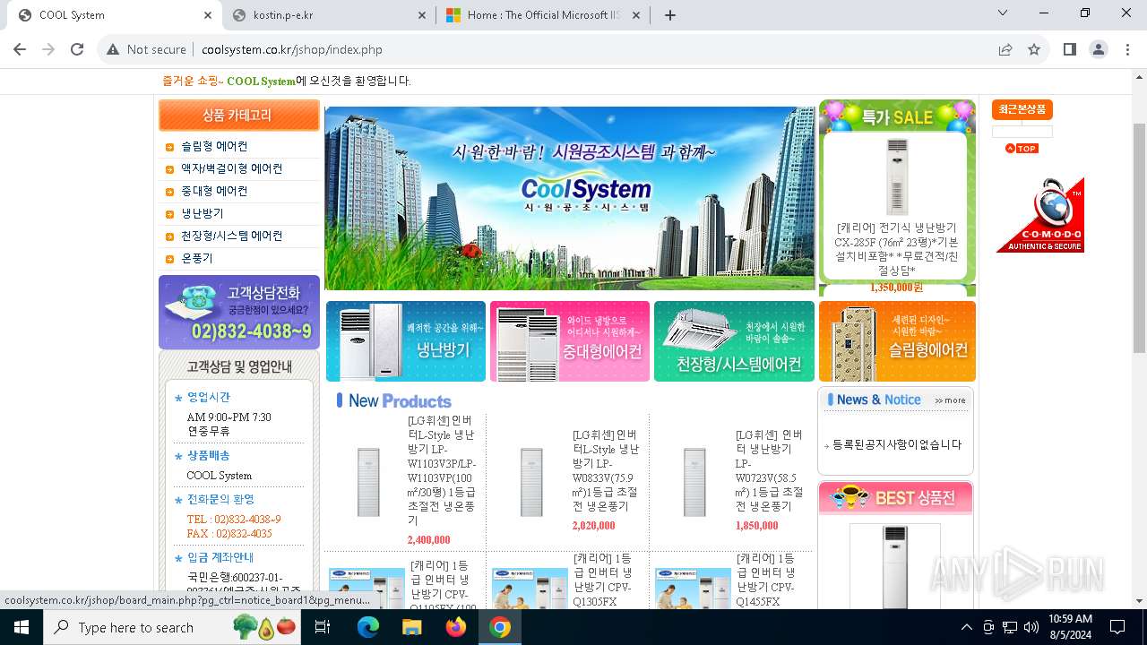1147x645 pixels.
Task: Click the scrollbar down arrow
Action: click(1139, 601)
